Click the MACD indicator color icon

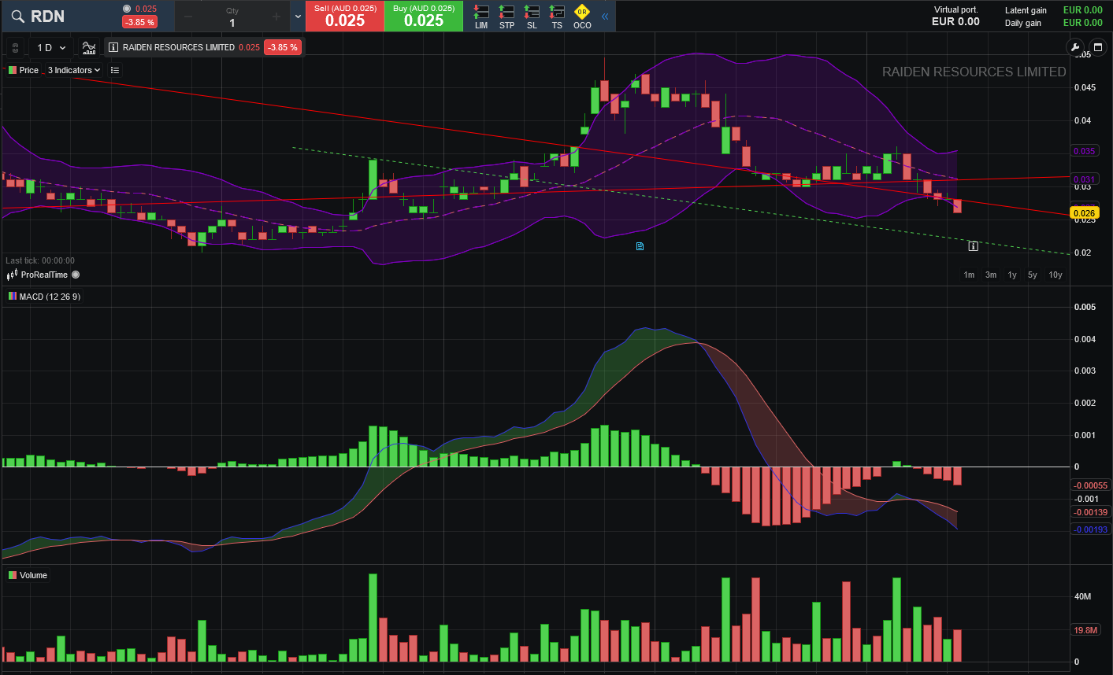(13, 297)
